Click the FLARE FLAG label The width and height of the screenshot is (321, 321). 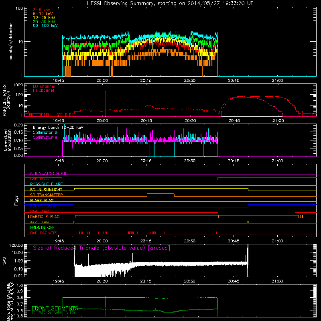click(x=42, y=200)
